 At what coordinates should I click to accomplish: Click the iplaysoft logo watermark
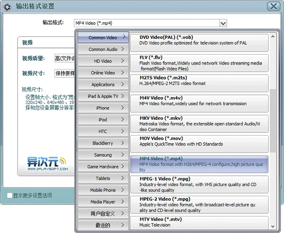click(x=44, y=163)
